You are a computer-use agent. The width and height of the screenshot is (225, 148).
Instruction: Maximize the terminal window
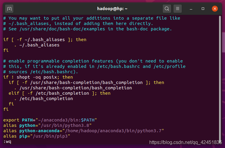point(203,9)
